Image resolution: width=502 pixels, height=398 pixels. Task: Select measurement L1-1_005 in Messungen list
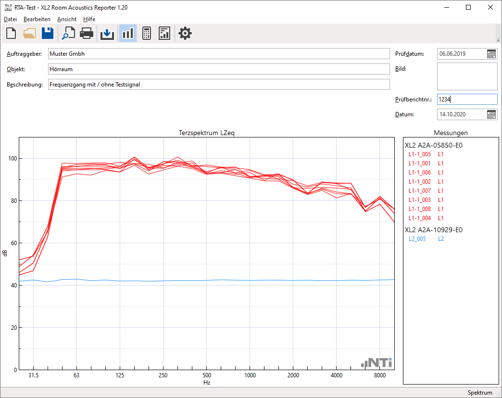(419, 154)
